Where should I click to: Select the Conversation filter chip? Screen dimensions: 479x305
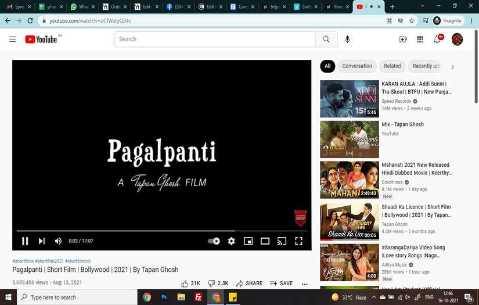click(357, 66)
